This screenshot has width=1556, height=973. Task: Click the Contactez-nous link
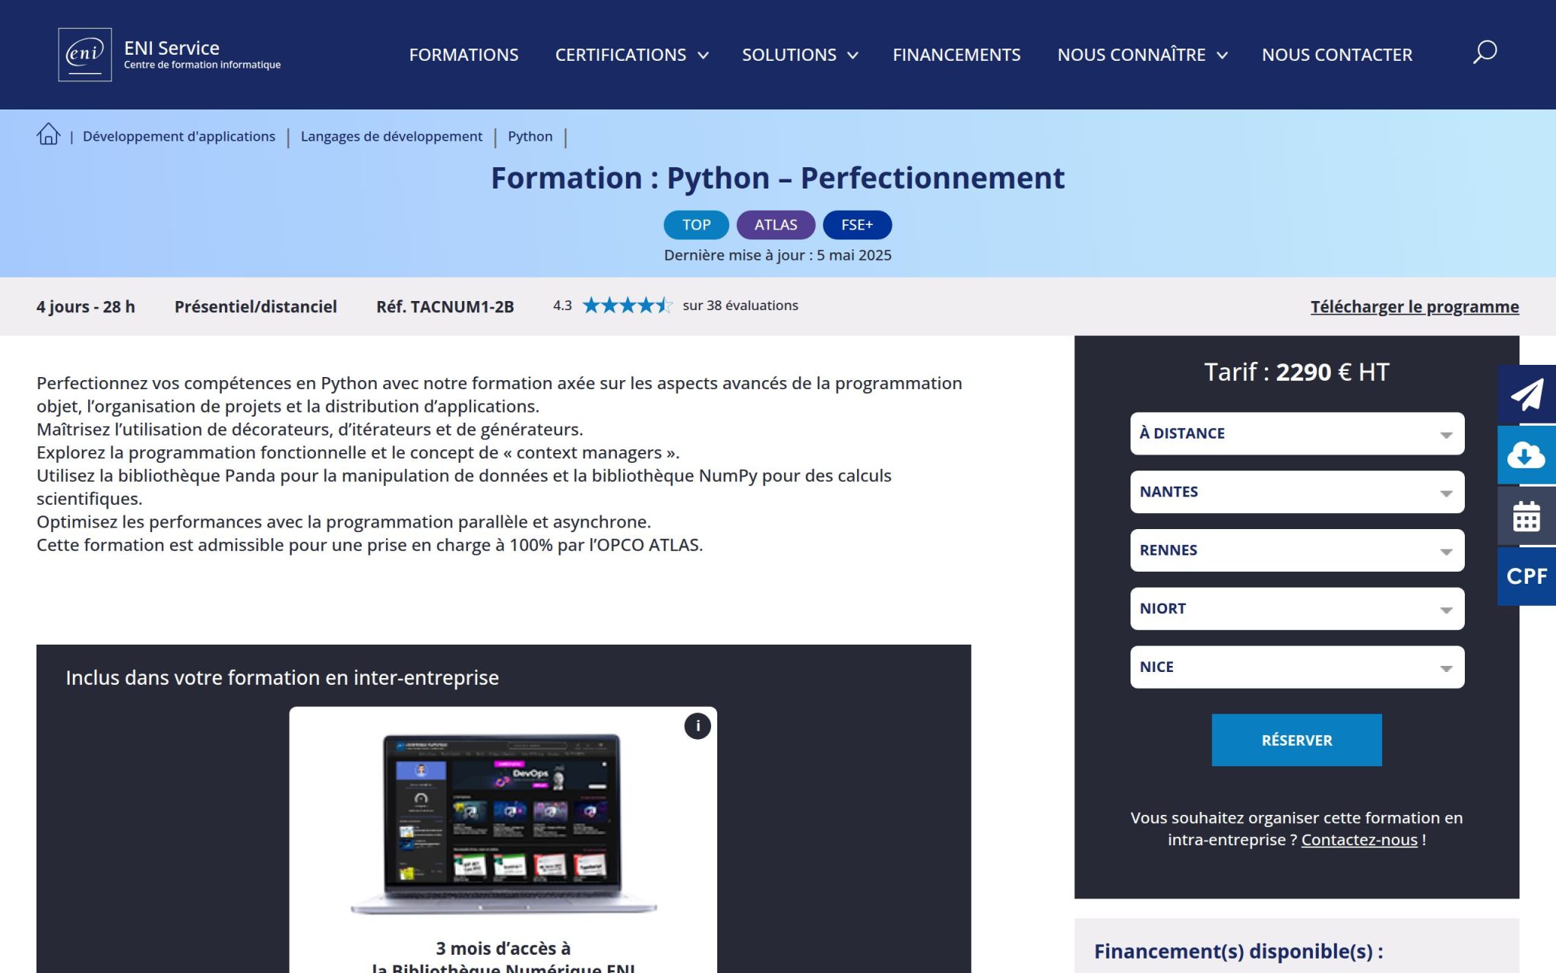pos(1359,840)
